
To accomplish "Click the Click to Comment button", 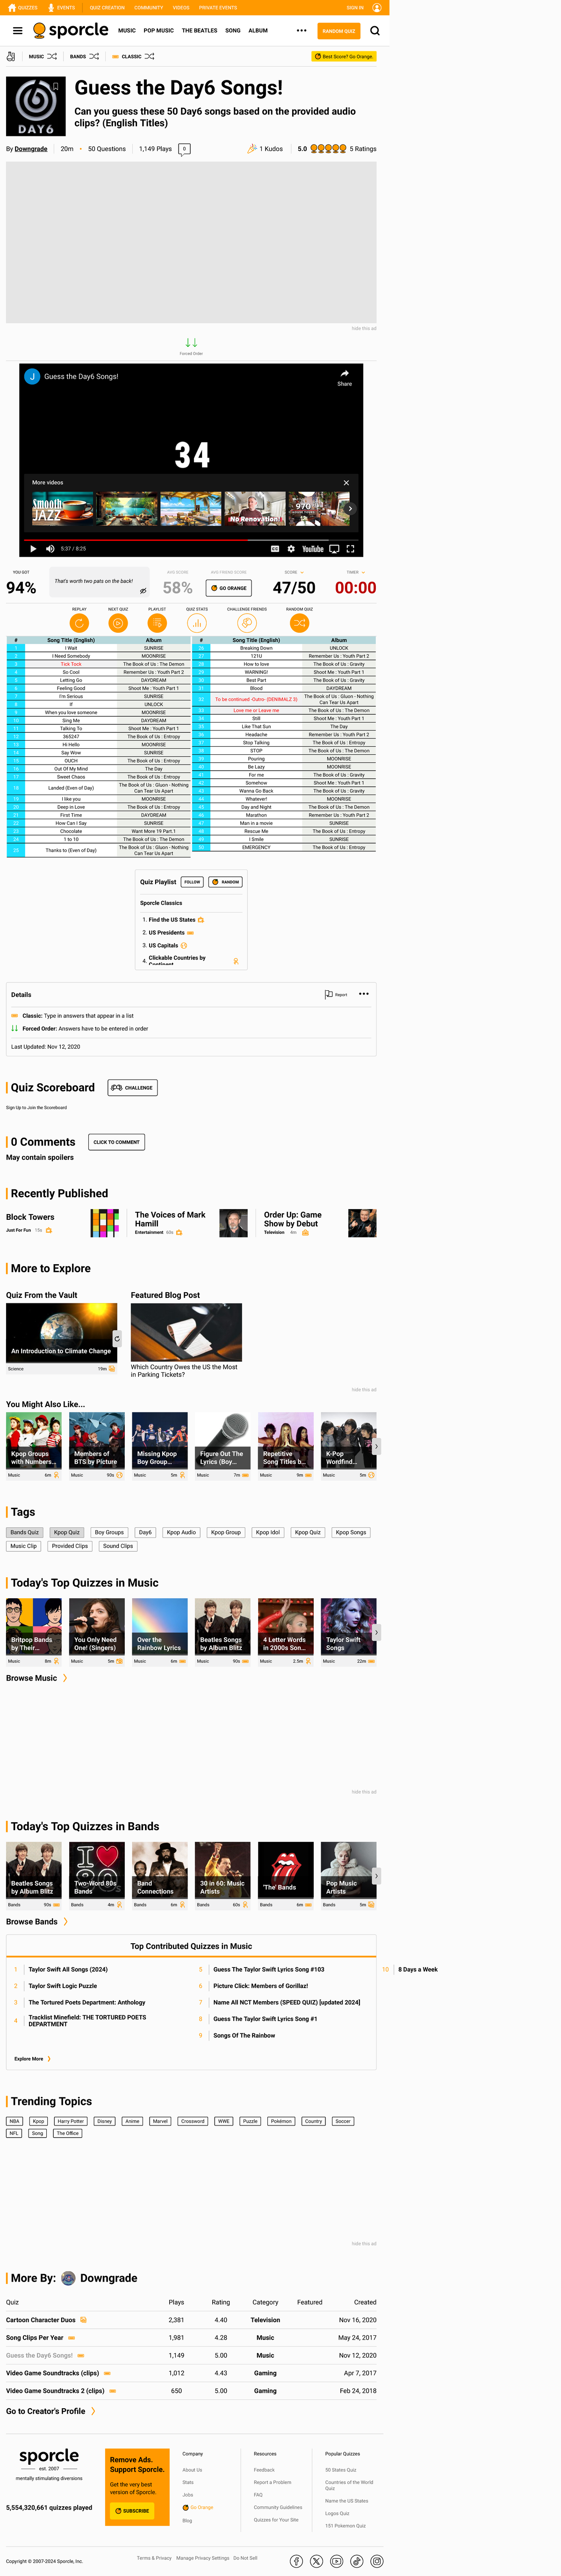I will (116, 1142).
